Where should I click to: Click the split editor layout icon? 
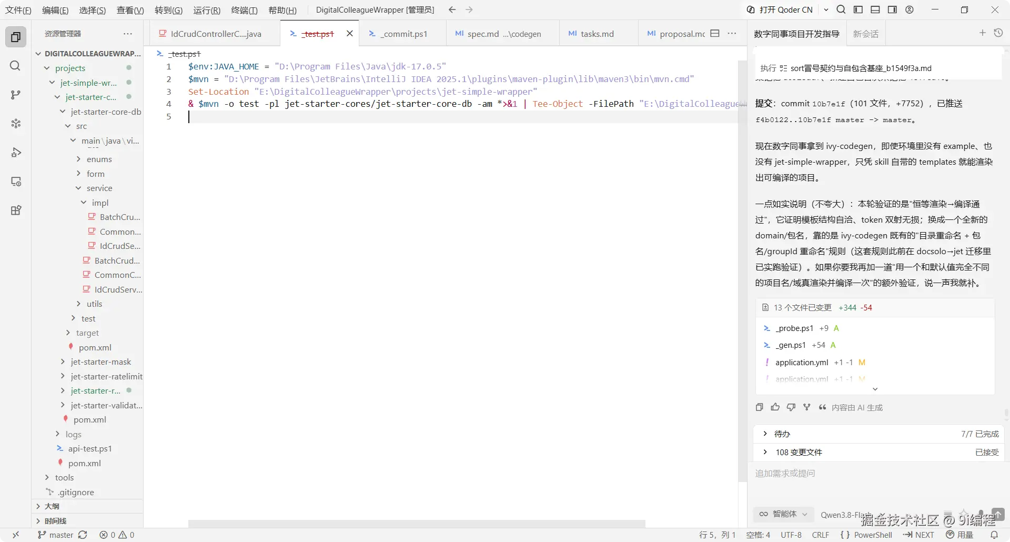click(x=714, y=33)
